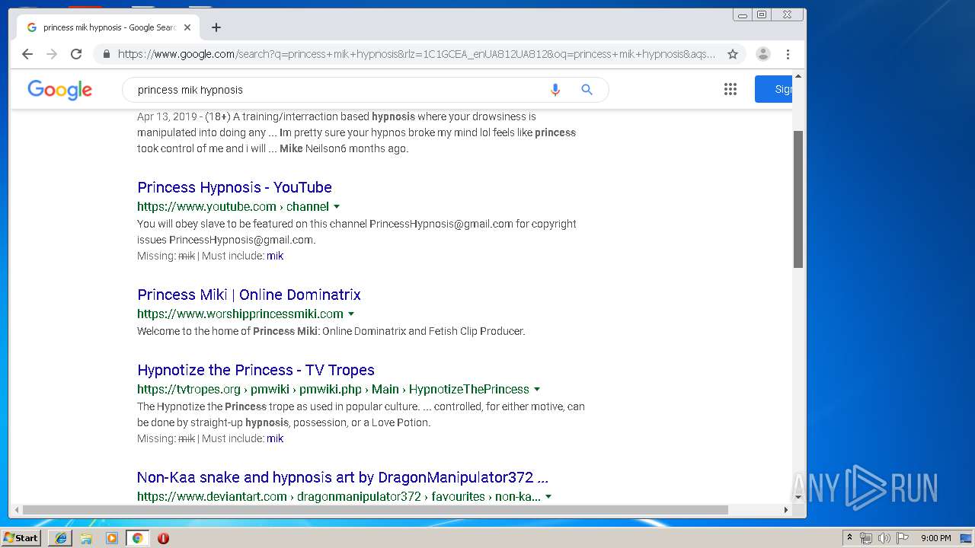Click the vertical scrollbar thumb
The image size is (975, 548).
(x=798, y=199)
